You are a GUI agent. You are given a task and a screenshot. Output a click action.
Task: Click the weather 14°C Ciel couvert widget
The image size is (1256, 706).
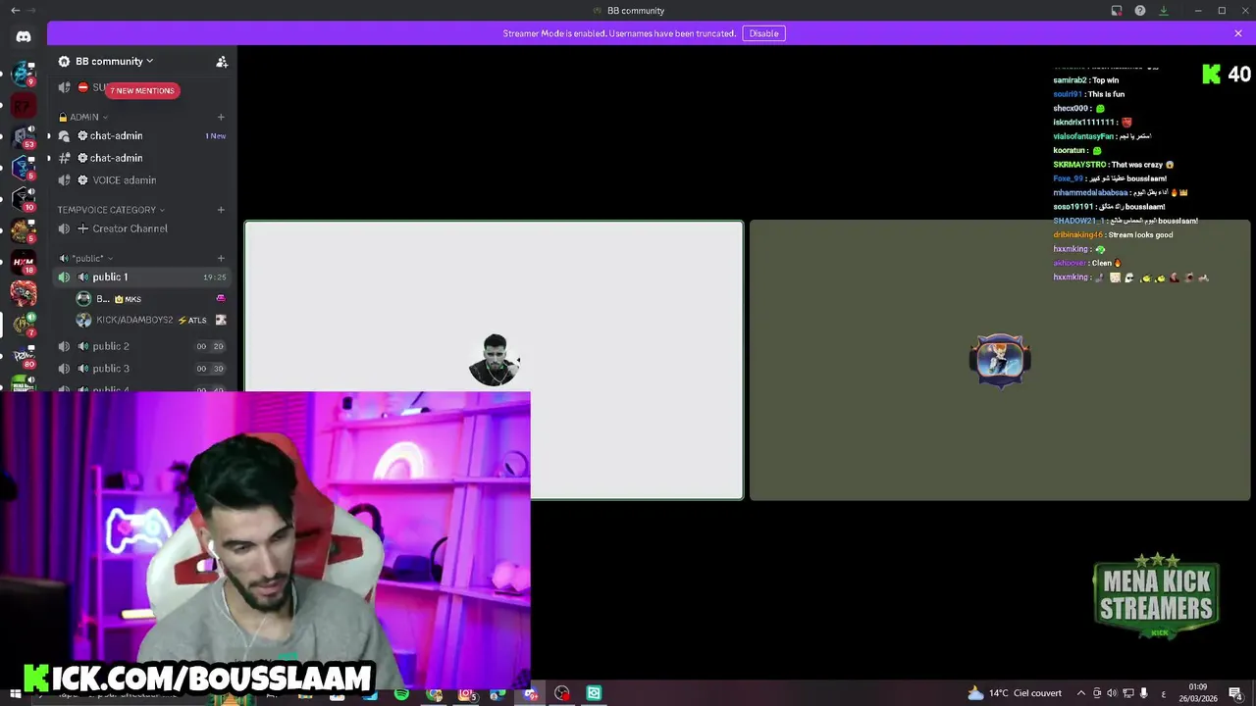pyautogui.click(x=1015, y=693)
